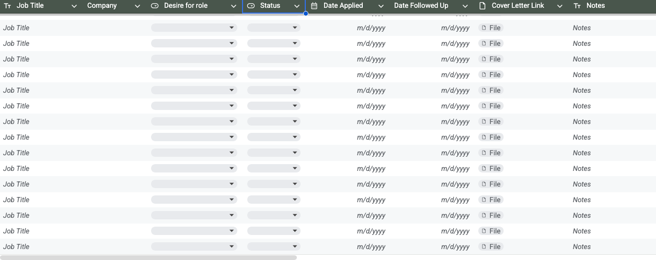Click the blue selection handle on Status header
The image size is (656, 260).
306,14
